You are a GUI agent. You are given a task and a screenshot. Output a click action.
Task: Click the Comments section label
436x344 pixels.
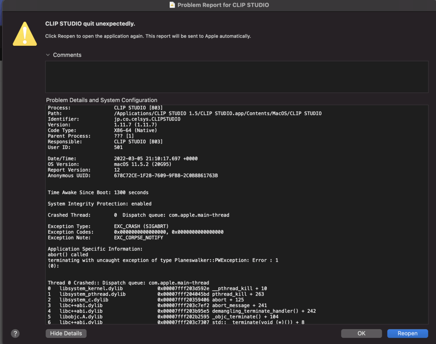pos(67,55)
